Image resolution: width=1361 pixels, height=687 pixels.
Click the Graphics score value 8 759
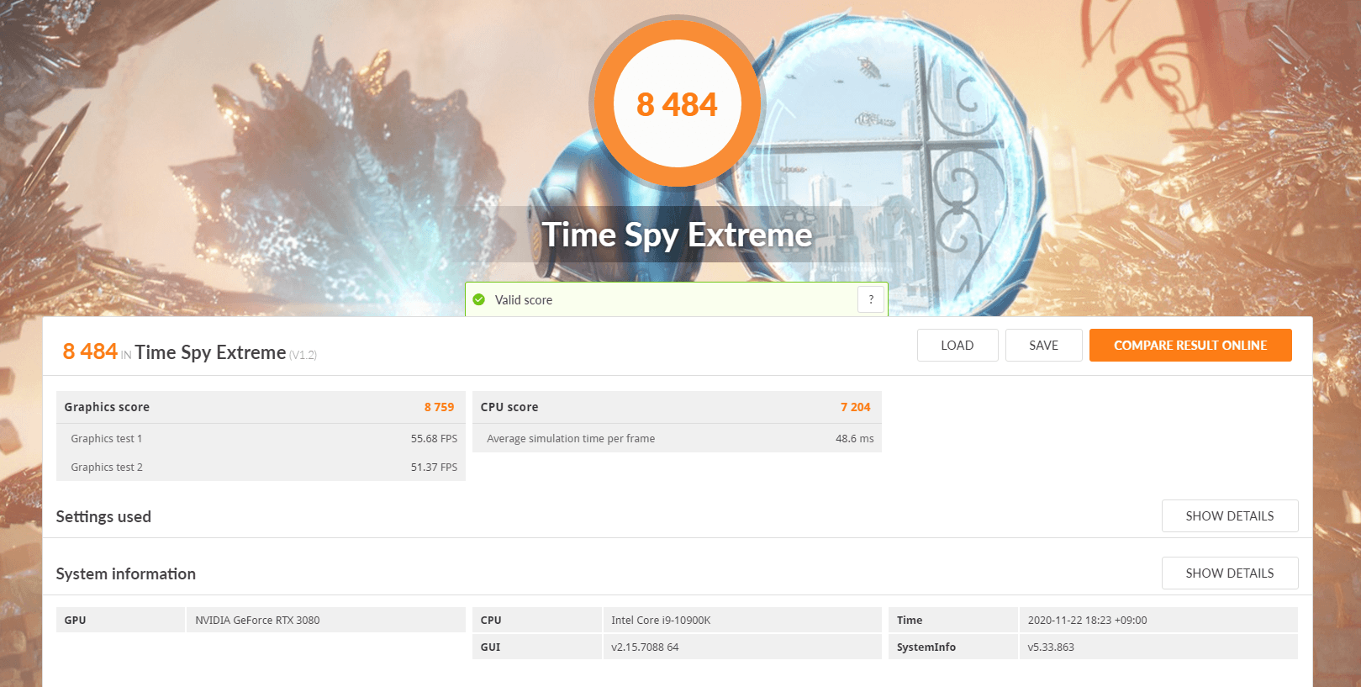coord(439,407)
